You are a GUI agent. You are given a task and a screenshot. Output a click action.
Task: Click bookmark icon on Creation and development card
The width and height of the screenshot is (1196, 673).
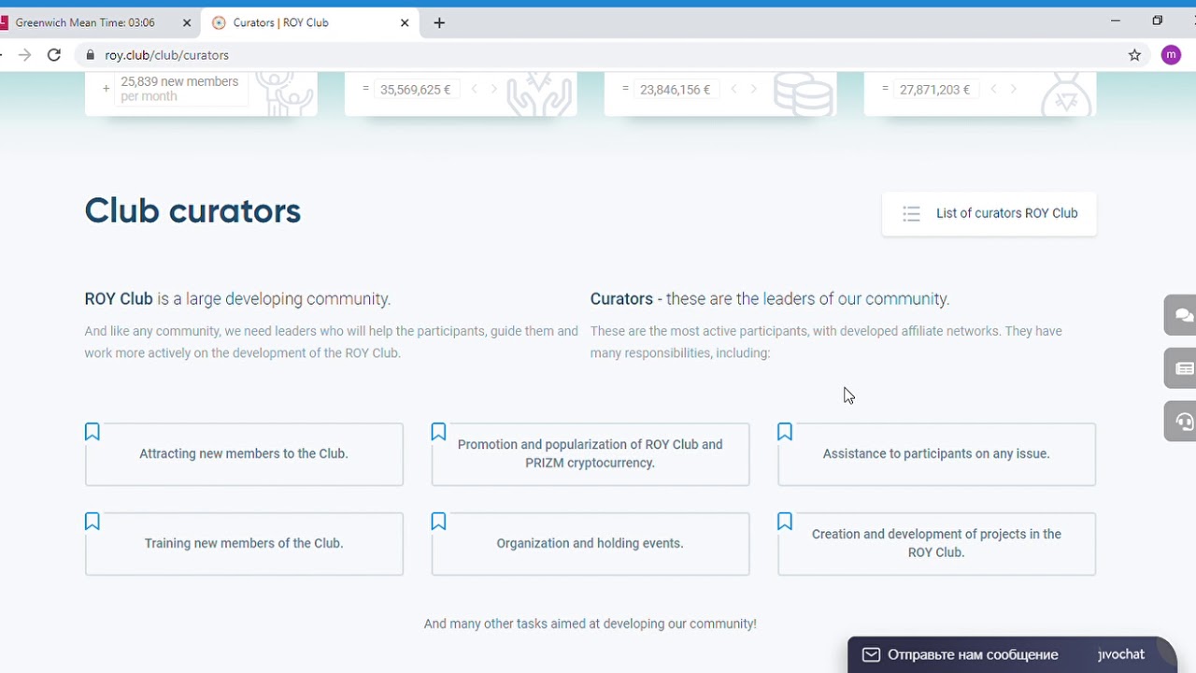coord(785,522)
